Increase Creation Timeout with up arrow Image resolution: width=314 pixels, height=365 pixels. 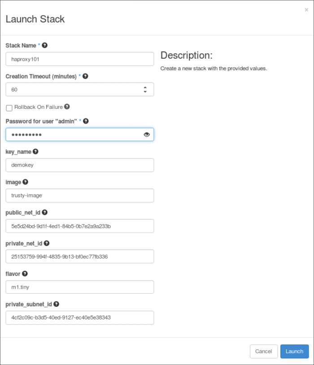[x=145, y=87]
